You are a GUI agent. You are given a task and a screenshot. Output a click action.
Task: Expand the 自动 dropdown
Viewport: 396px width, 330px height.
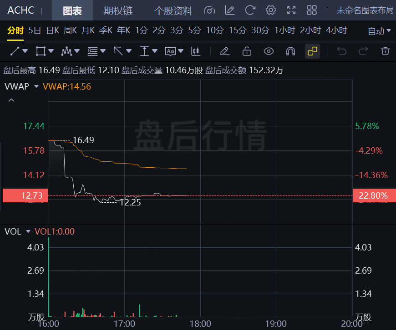[379, 31]
